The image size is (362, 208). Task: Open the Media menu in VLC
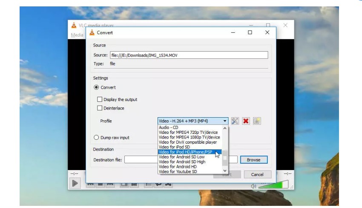77,35
